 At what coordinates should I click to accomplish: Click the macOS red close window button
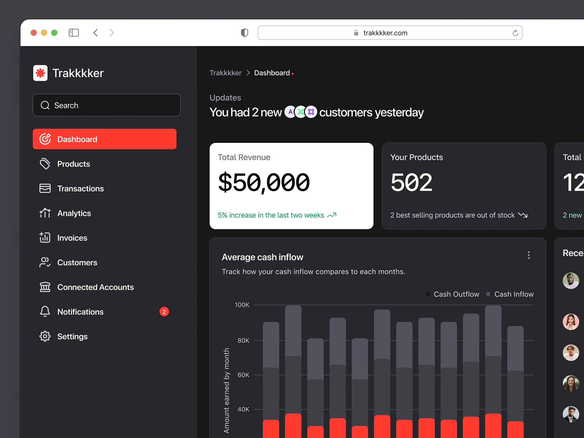click(x=34, y=33)
